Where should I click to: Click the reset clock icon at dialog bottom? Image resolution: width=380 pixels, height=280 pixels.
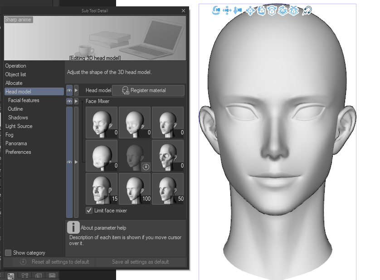tap(23, 262)
